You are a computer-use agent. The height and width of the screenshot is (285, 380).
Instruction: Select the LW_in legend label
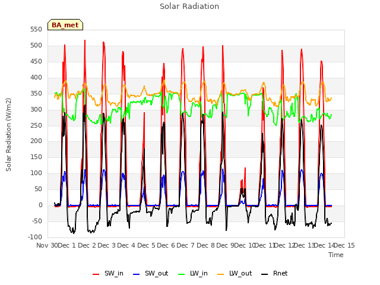coord(199,273)
